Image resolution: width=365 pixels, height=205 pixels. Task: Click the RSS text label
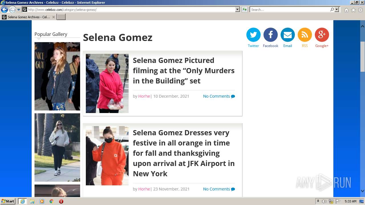click(305, 46)
